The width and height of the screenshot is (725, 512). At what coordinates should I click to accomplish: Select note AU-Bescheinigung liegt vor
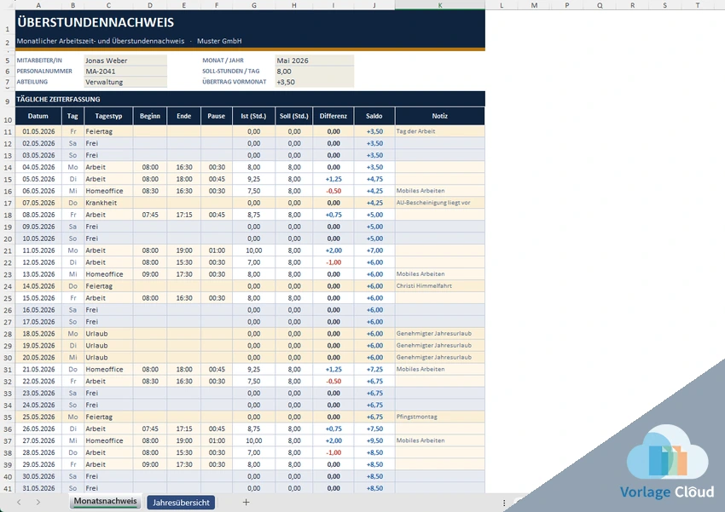click(440, 203)
